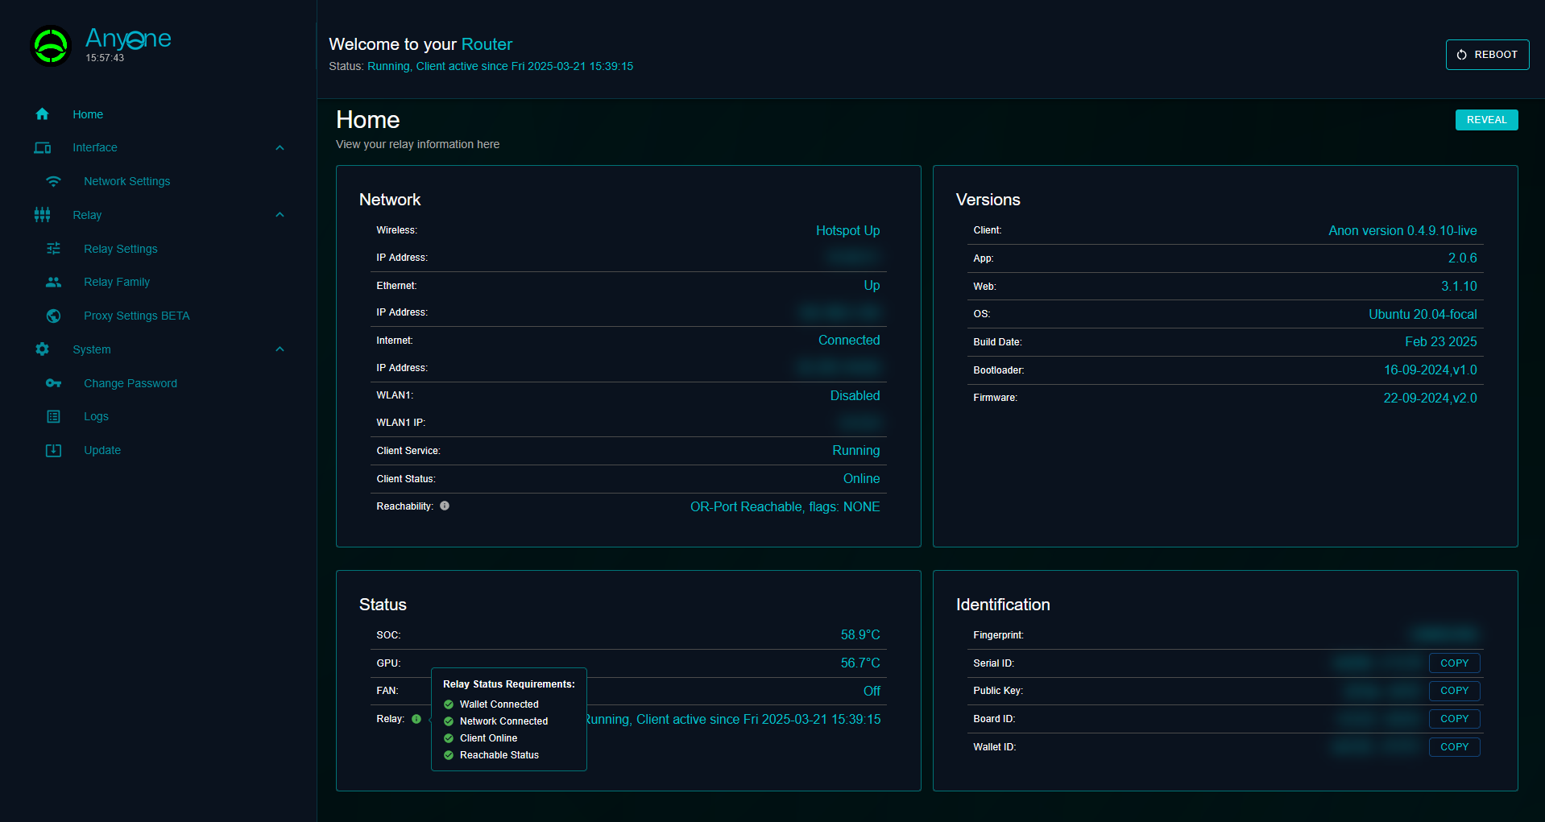Collapse the System section chevron
Viewport: 1545px width, 822px height.
[x=280, y=349]
